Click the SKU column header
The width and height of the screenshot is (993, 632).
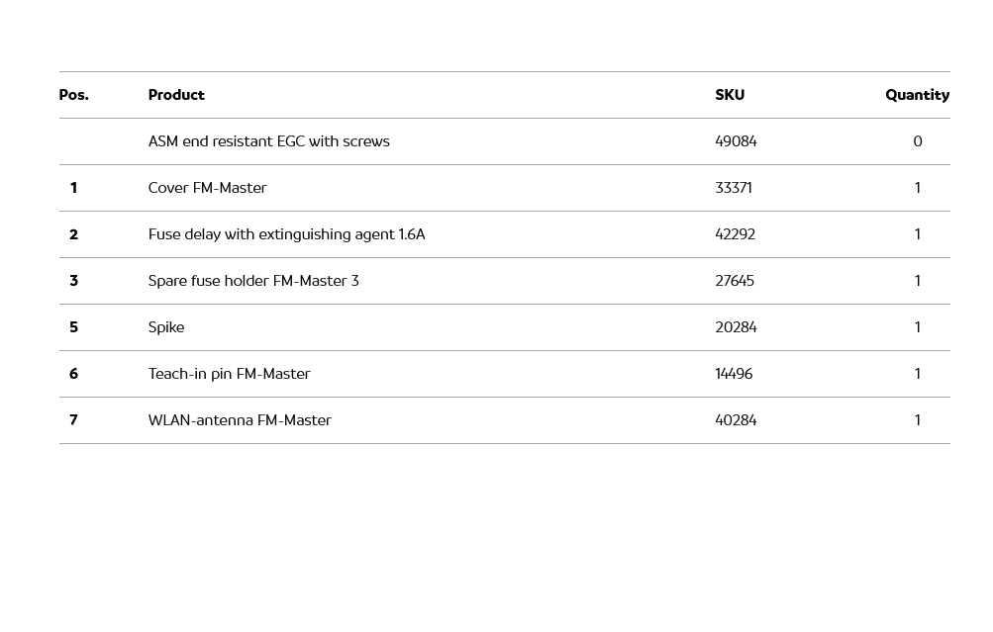coord(730,95)
